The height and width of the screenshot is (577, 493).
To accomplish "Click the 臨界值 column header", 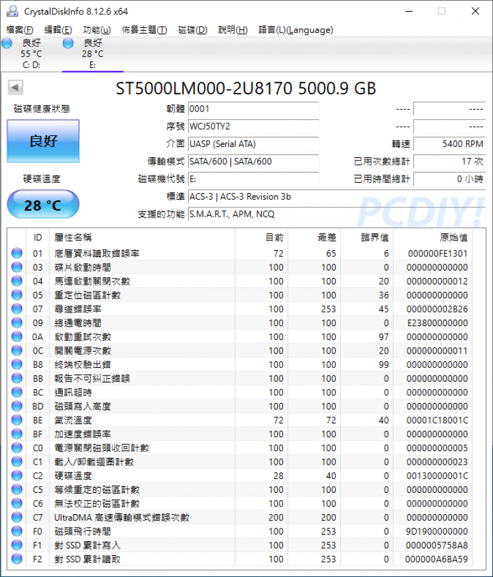I will coord(367,237).
